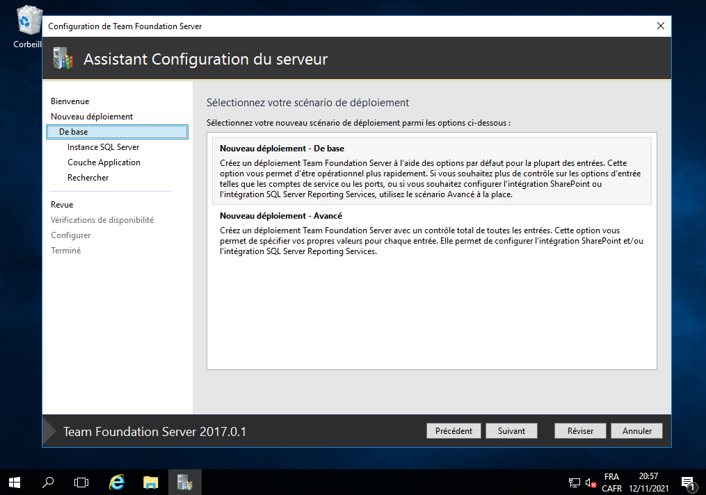Open Couche Application step

click(x=104, y=162)
